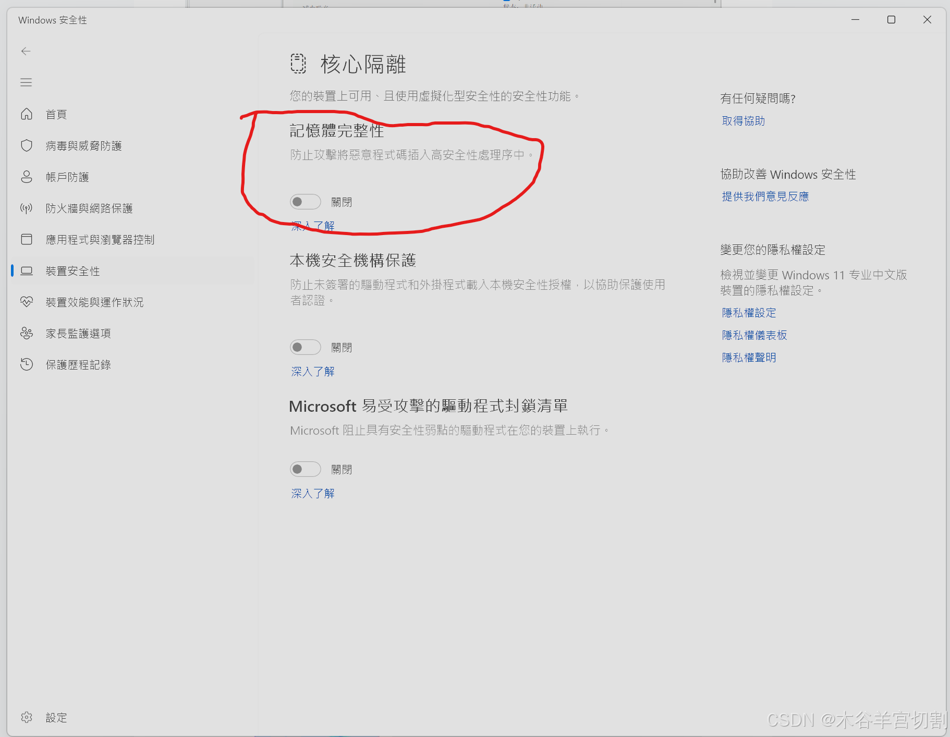Close the Windows 安全性 window
This screenshot has width=950, height=737.
tap(927, 20)
